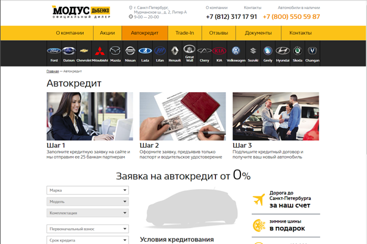This screenshot has height=244, width=367.
Task: Click the Skoda brand icon
Action: point(297,52)
